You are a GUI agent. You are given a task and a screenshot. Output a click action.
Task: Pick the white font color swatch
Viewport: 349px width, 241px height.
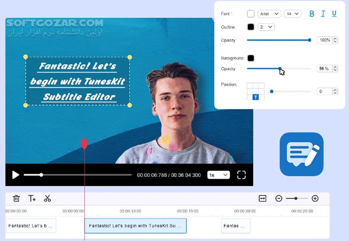[x=251, y=14]
